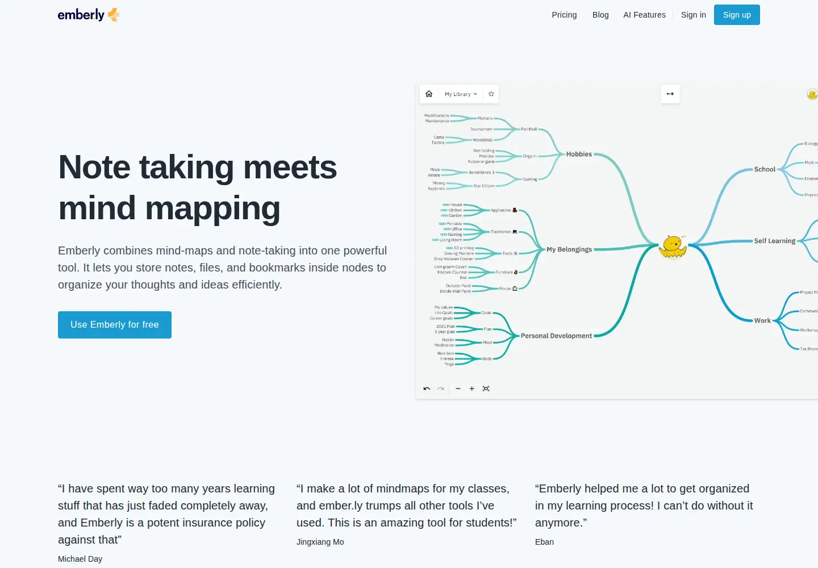Click the Body node
Image resolution: width=818 pixels, height=568 pixels.
click(x=487, y=359)
